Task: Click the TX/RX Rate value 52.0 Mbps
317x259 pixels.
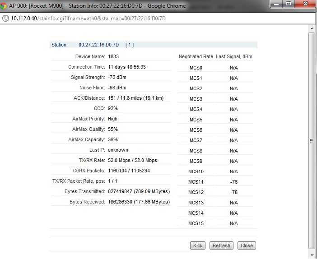Action: (x=132, y=160)
